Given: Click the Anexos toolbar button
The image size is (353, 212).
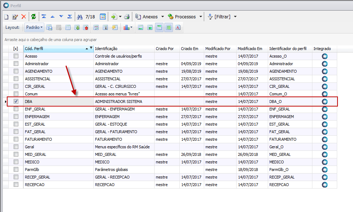Looking at the screenshot, I should click(x=146, y=17).
